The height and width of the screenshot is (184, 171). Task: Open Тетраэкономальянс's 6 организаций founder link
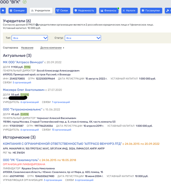[30, 130]
